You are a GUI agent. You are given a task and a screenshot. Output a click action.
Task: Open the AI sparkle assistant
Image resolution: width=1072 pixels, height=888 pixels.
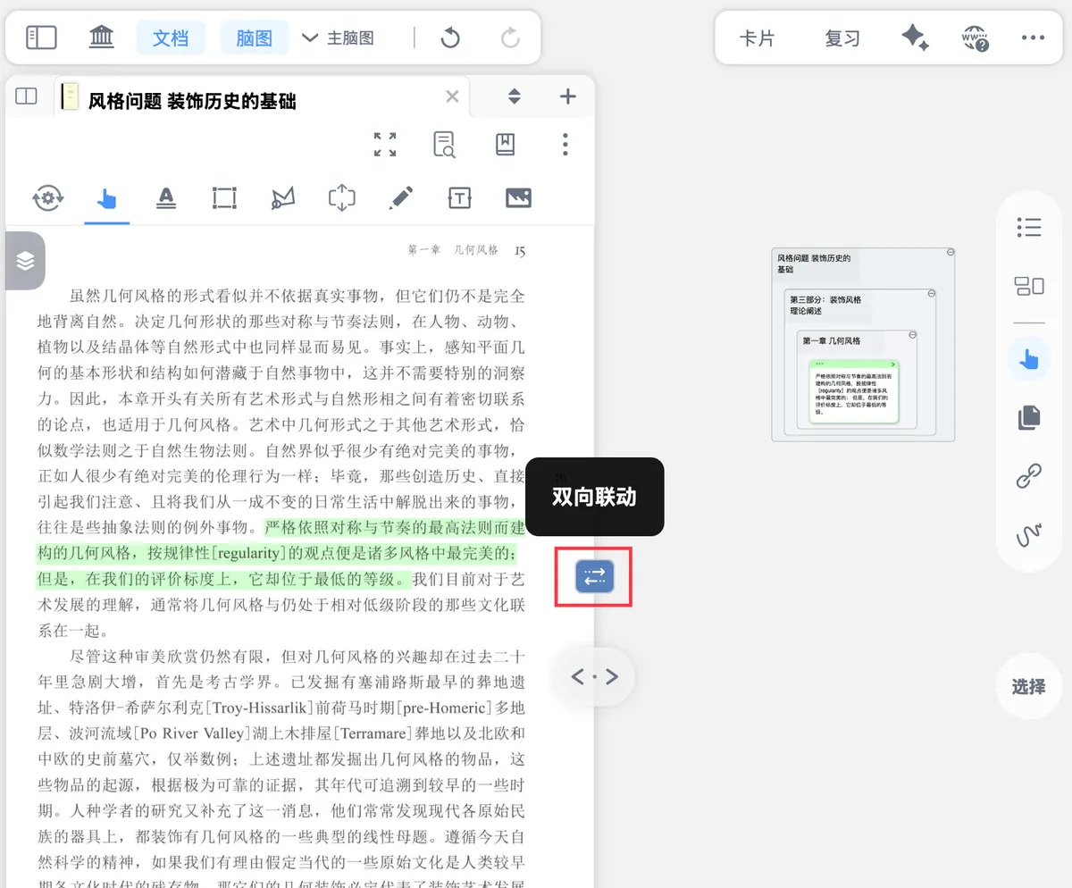(x=915, y=38)
